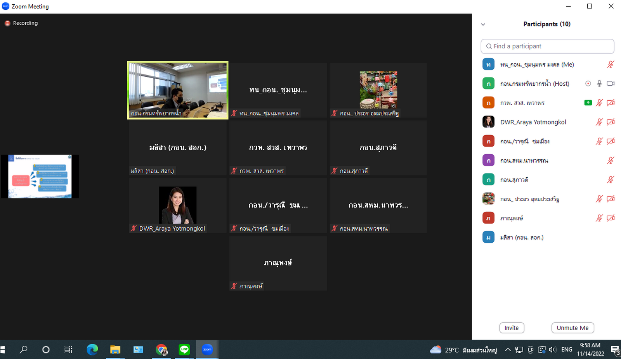
Task: Open Google Chrome from the taskbar
Action: (x=161, y=350)
